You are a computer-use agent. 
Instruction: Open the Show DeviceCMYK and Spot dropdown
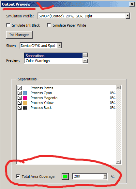(60, 45)
